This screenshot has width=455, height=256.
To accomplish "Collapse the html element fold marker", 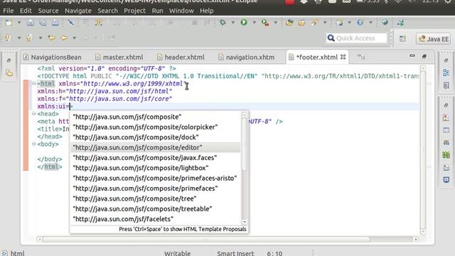I will pyautogui.click(x=33, y=84).
